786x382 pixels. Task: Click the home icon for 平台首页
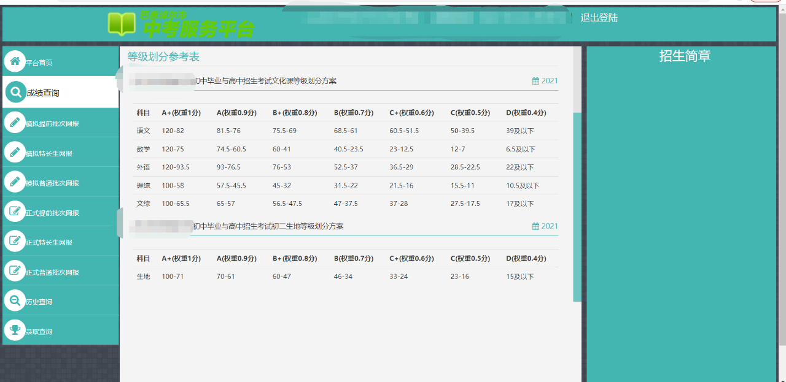(15, 61)
